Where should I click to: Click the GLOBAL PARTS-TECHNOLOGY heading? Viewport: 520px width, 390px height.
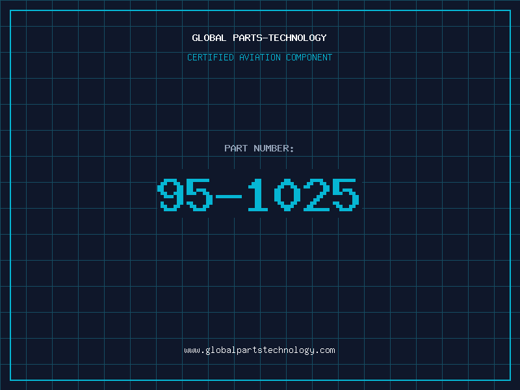259,38
